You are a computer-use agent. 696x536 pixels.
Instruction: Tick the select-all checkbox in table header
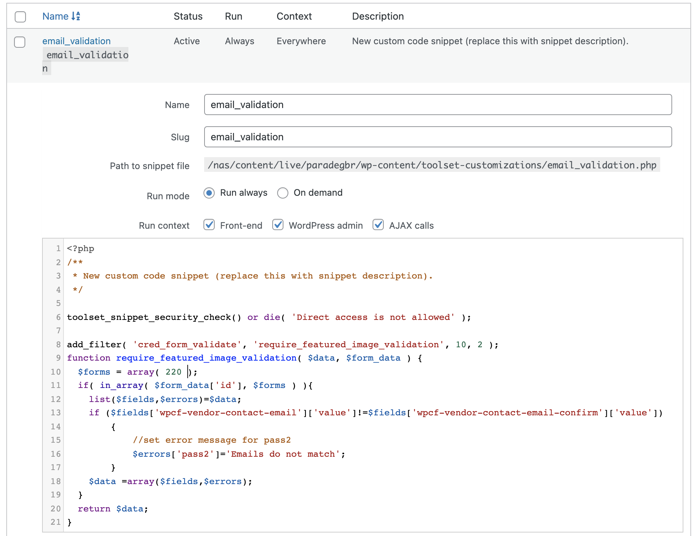[x=20, y=16]
